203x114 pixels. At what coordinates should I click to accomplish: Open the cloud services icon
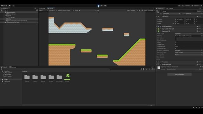[x=10, y=6]
